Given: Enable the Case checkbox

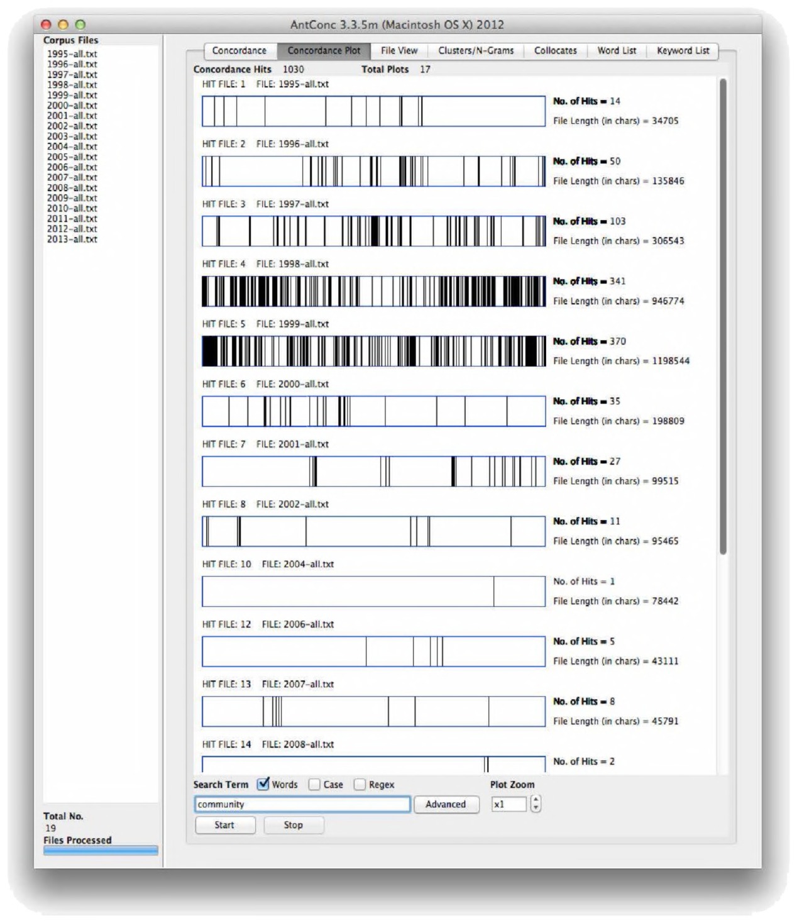Looking at the screenshot, I should coord(314,785).
